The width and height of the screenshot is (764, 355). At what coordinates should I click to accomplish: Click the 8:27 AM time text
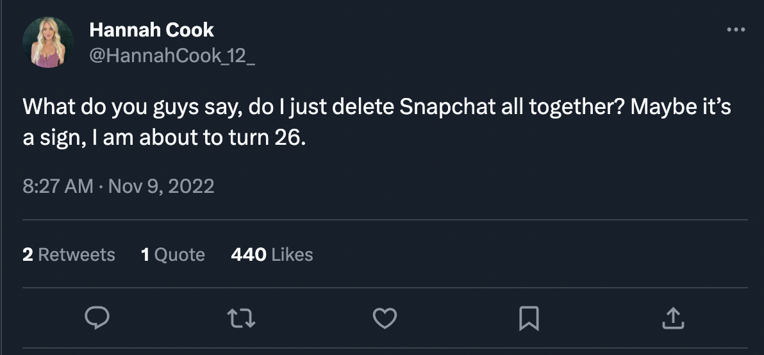click(x=58, y=186)
